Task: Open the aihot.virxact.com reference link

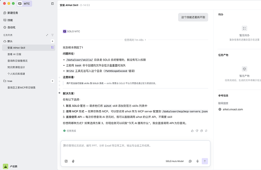Action: coord(233,109)
